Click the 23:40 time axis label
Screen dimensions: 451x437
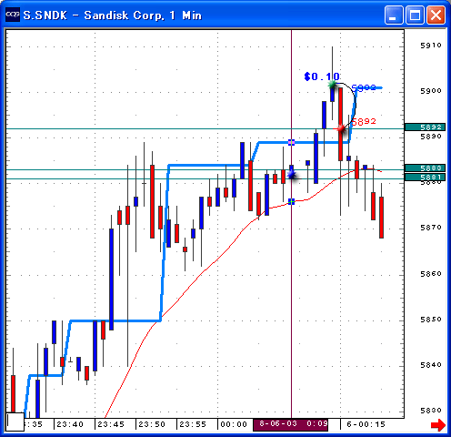[x=70, y=424]
